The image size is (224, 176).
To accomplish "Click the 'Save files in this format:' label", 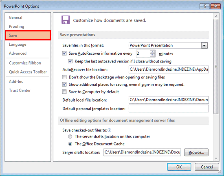I will click(x=83, y=46).
